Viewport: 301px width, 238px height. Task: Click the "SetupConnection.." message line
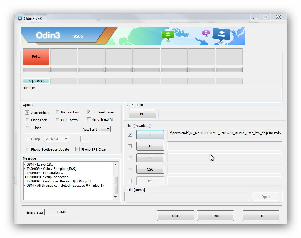[x=47, y=177]
